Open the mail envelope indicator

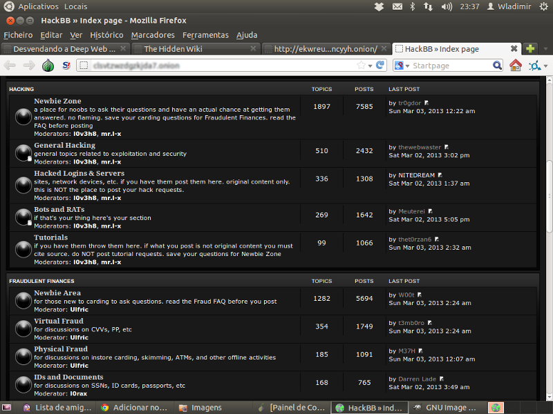coord(397,7)
